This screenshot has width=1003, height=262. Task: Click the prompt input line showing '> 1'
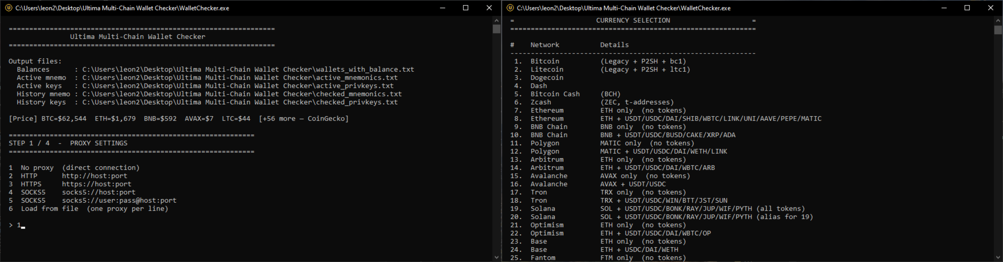click(x=17, y=225)
